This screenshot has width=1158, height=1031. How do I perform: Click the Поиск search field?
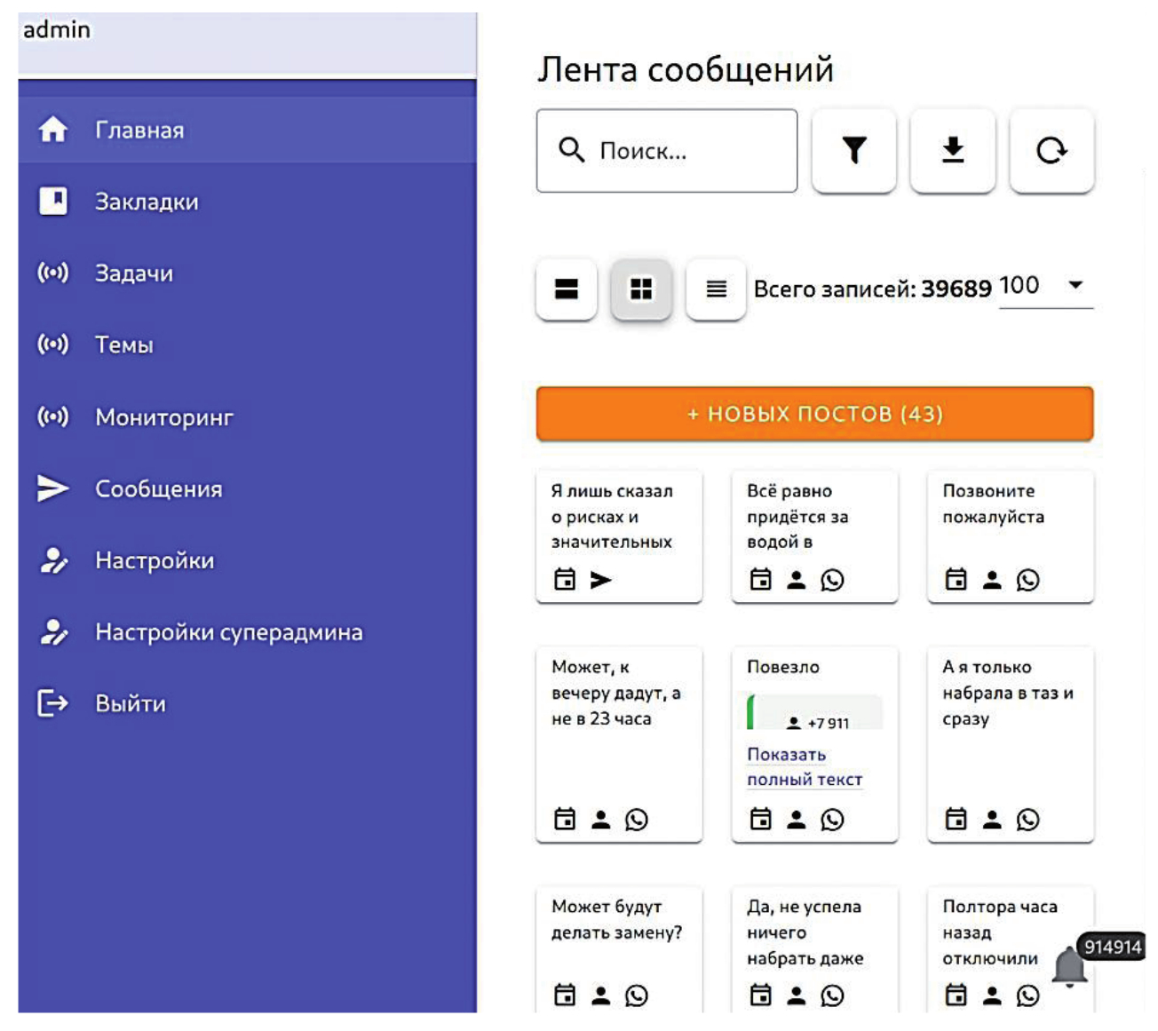click(x=667, y=151)
